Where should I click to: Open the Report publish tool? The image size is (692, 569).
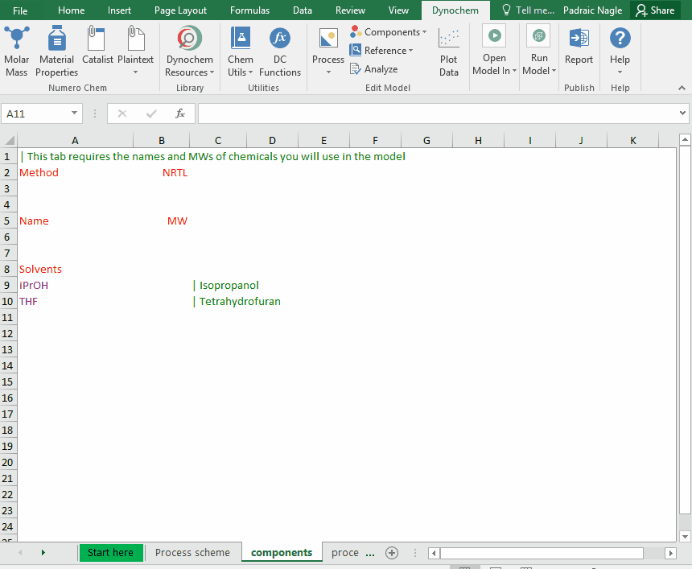pos(579,47)
